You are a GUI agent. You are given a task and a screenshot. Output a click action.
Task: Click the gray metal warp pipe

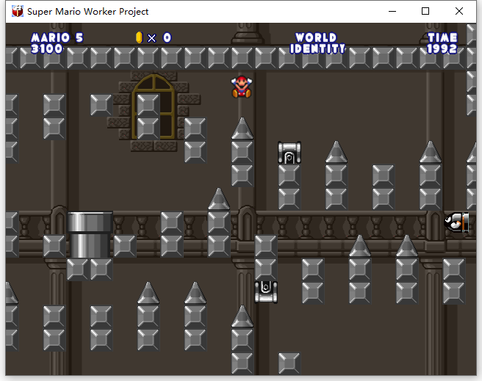[x=90, y=235]
